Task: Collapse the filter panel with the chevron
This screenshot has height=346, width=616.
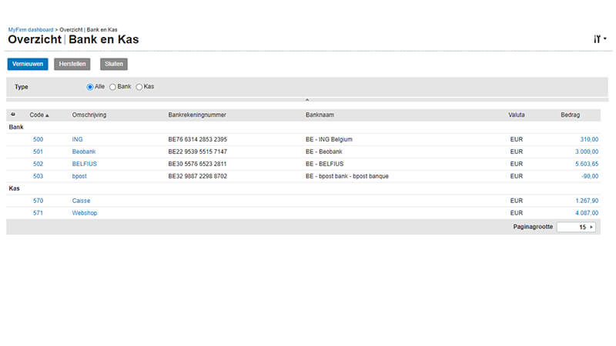Action: (x=307, y=100)
